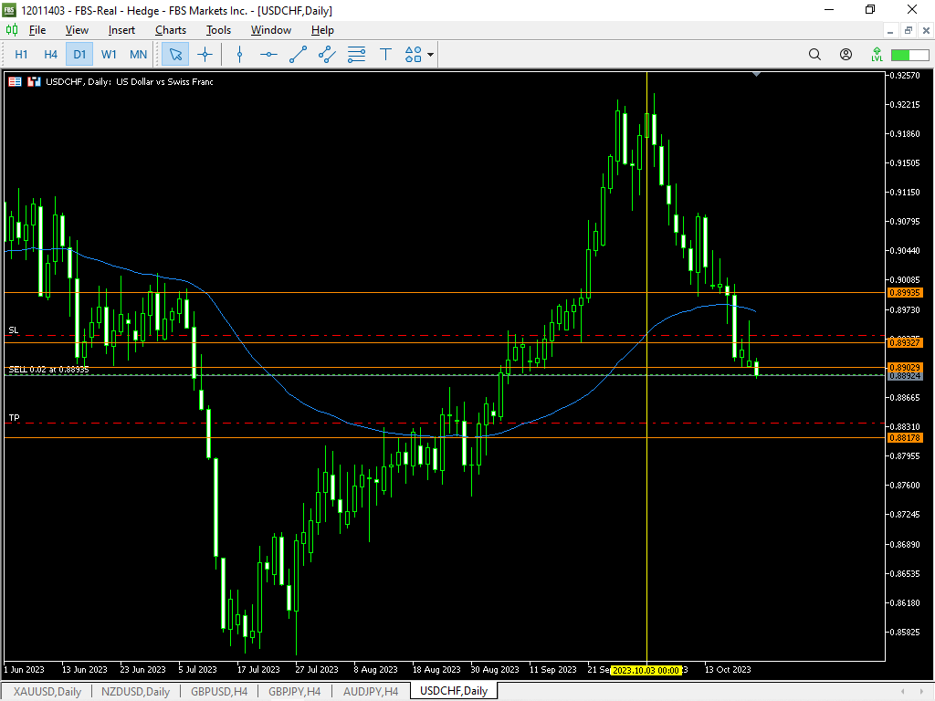Open the Help menu
Viewport: 935px width, 701px height.
pos(322,30)
